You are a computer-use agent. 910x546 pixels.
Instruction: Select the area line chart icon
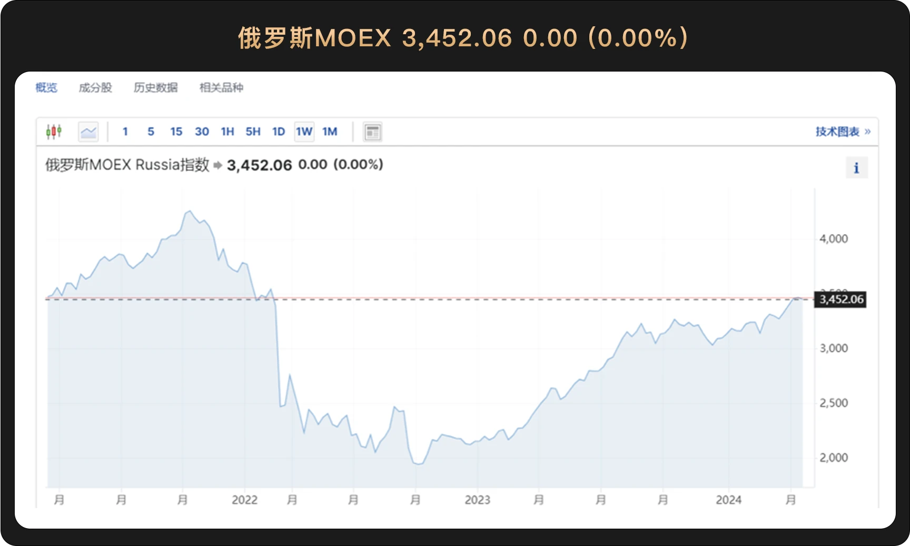click(x=88, y=132)
